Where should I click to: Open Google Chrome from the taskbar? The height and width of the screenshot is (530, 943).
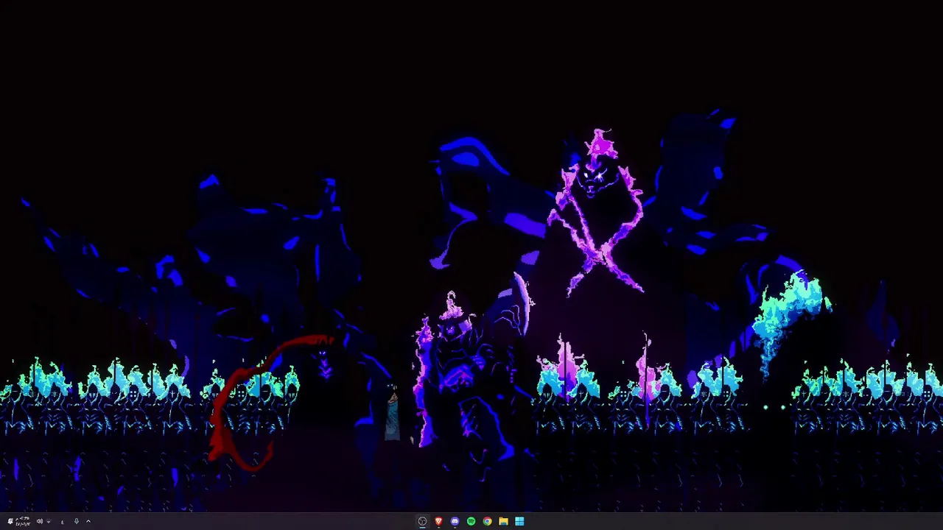(x=487, y=521)
